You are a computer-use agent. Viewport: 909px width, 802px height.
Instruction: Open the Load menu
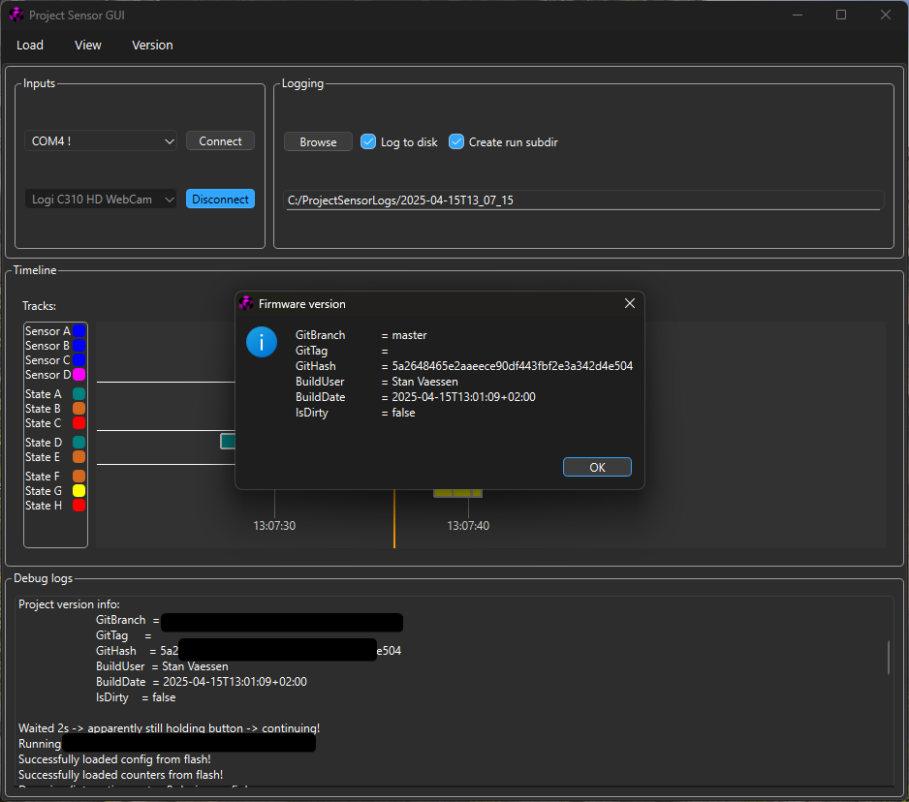30,45
